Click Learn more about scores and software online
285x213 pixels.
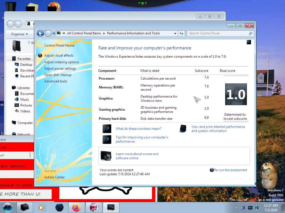(x=137, y=156)
